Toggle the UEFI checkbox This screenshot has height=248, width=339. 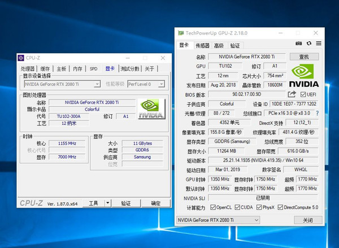(303, 94)
